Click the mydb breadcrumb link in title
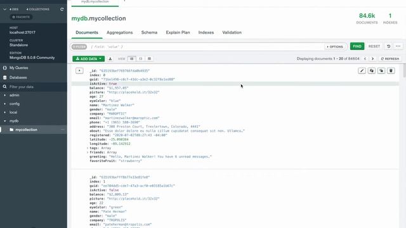This screenshot has width=406, height=228. tap(79, 18)
